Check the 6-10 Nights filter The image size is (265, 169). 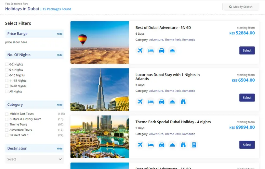7,75
